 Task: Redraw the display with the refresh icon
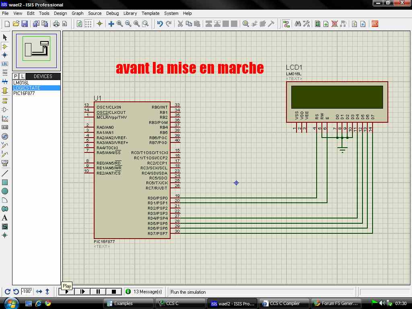click(x=79, y=24)
